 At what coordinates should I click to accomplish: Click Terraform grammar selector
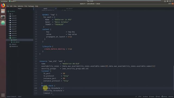[x=145, y=97]
